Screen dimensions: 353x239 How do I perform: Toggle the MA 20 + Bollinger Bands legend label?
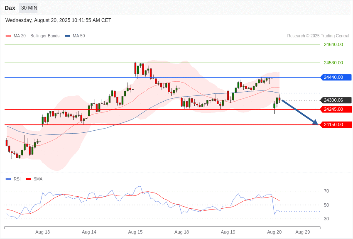point(37,36)
